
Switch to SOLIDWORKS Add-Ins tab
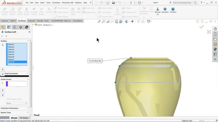point(61,21)
